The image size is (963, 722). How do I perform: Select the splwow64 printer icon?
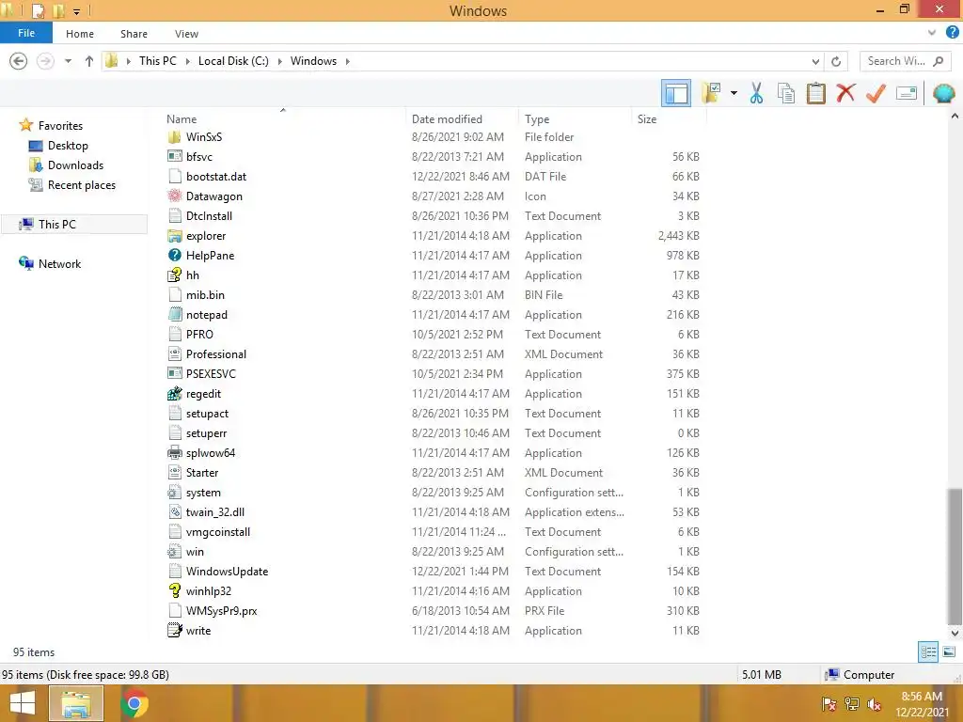pos(174,452)
